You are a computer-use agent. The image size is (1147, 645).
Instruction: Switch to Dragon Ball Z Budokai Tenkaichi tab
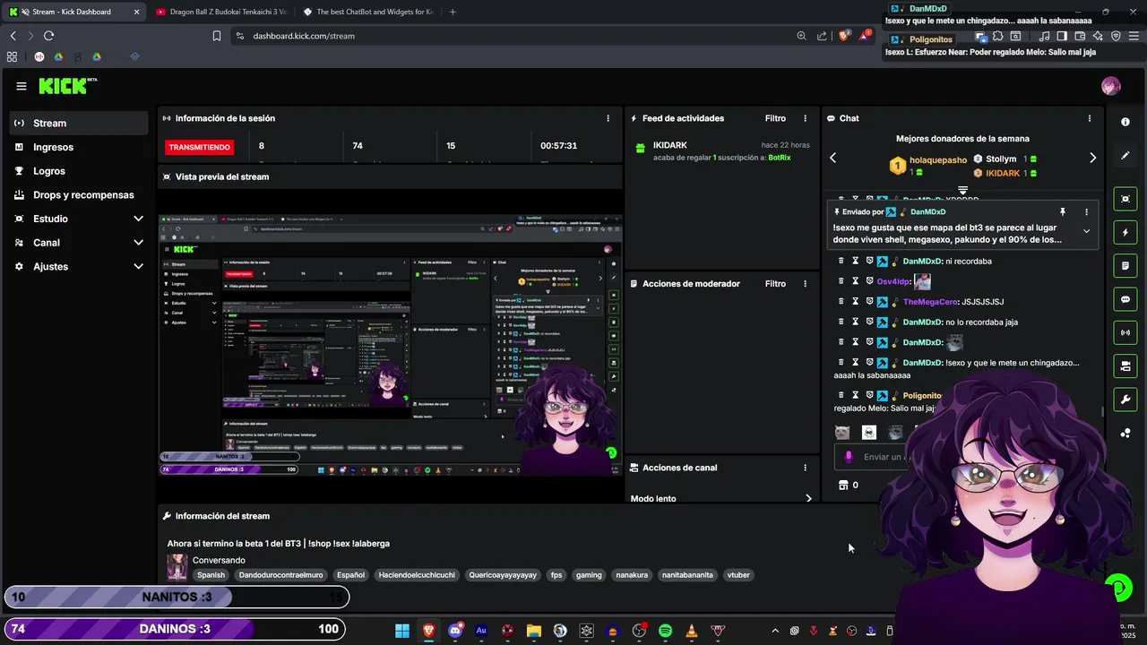click(x=220, y=12)
